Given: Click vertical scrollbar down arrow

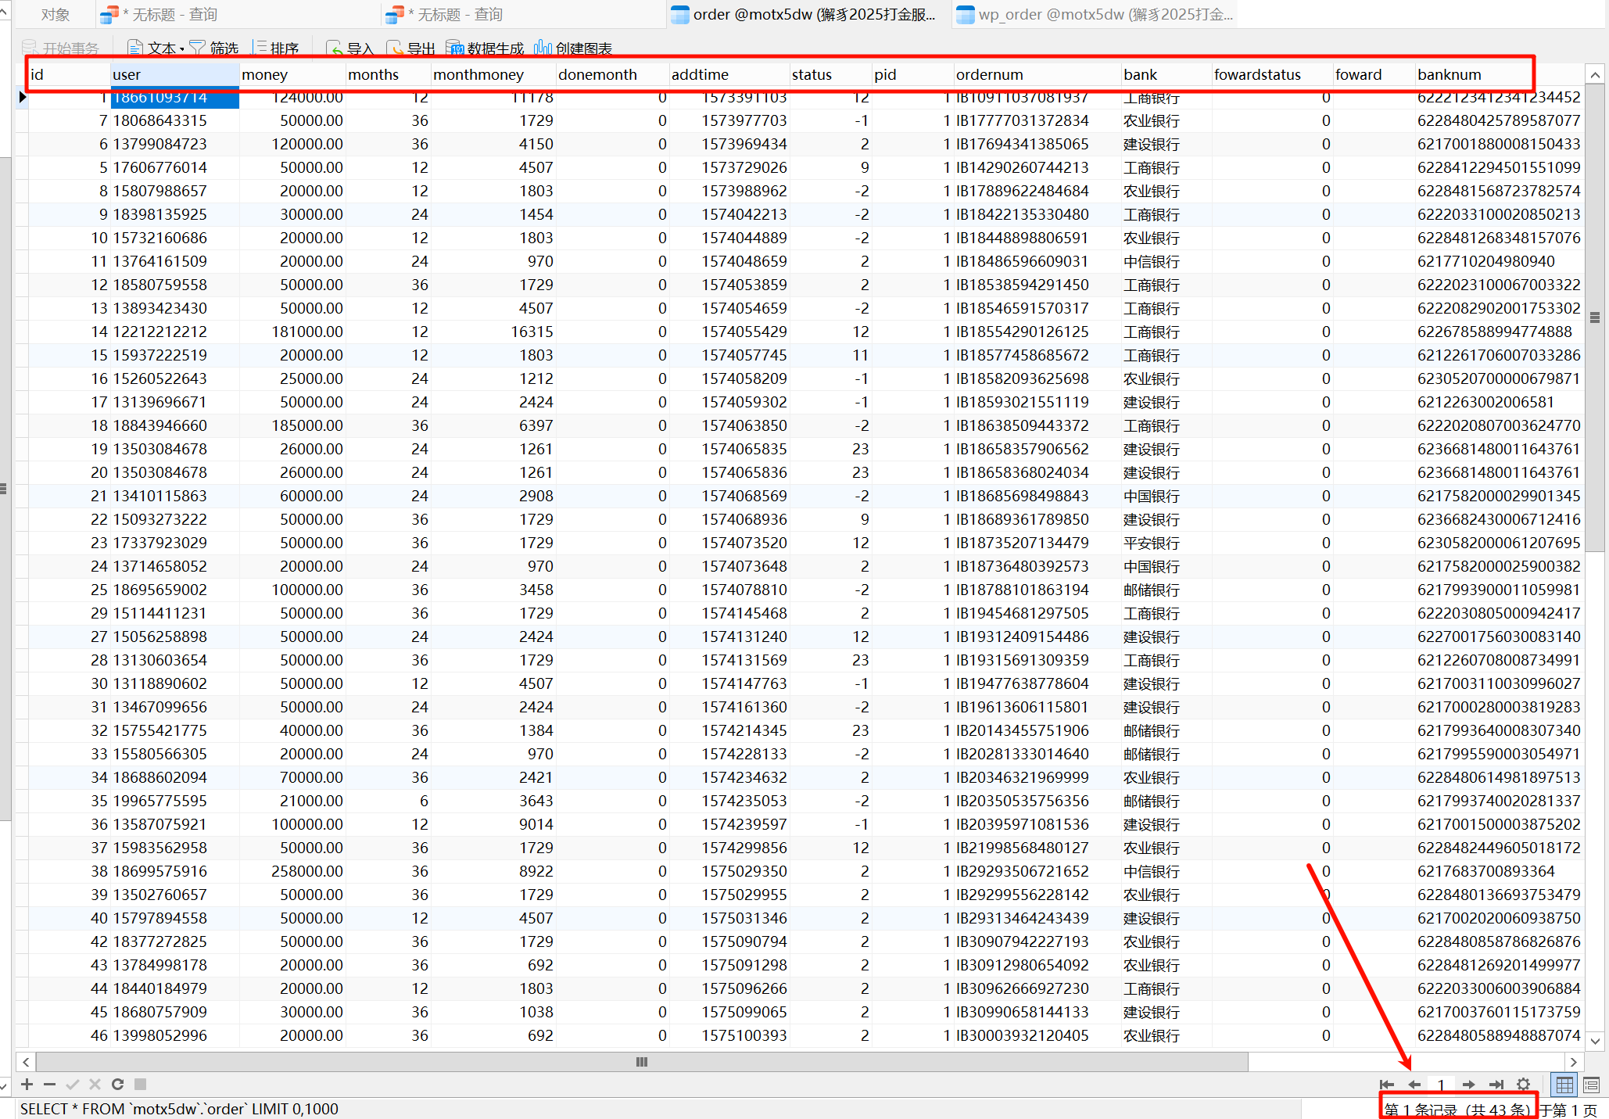Looking at the screenshot, I should [1596, 1040].
